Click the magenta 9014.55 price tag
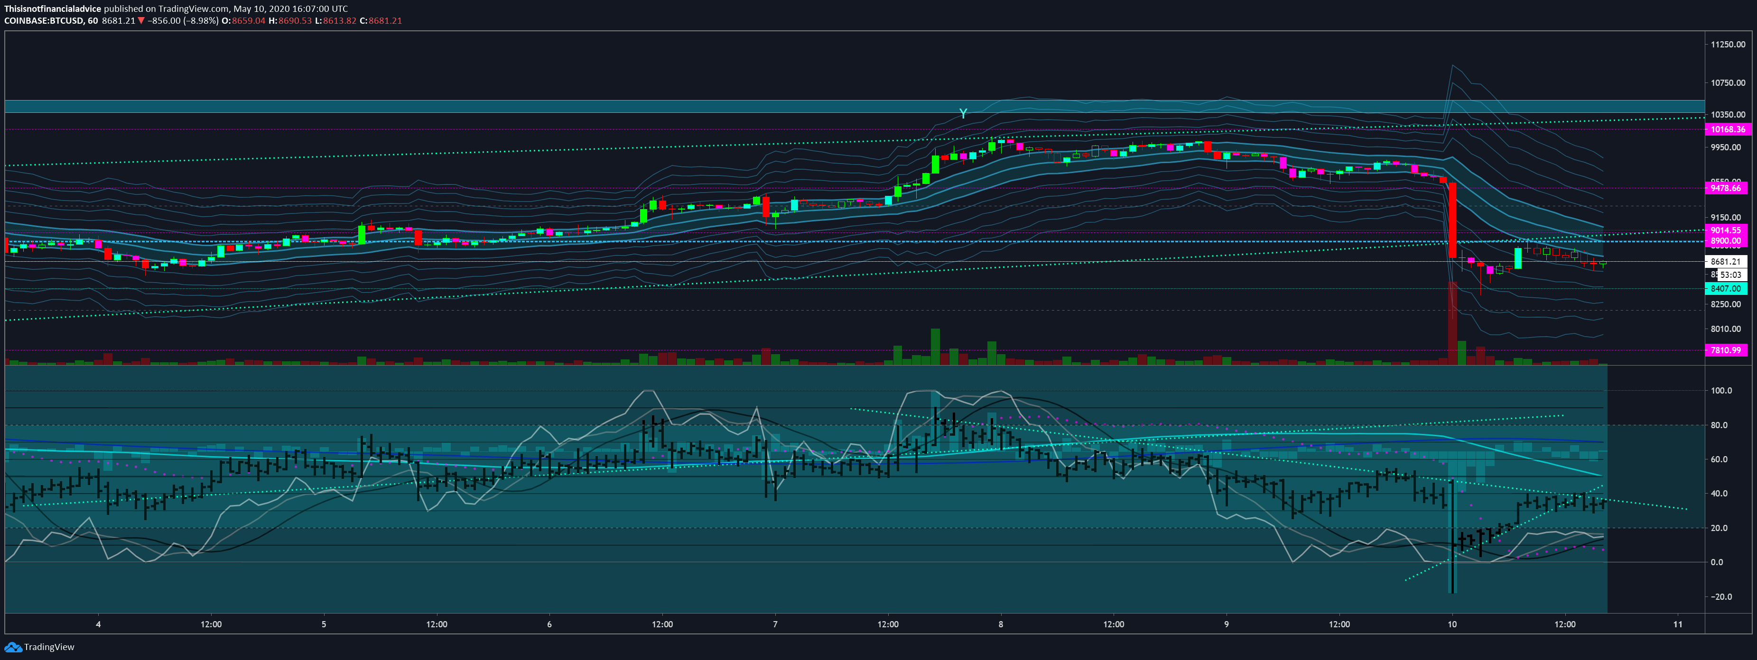1757x660 pixels. 1726,230
